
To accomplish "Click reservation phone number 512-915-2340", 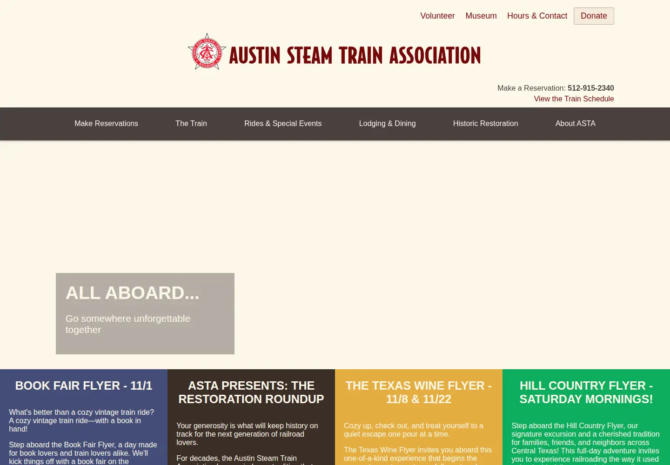I will pyautogui.click(x=591, y=88).
